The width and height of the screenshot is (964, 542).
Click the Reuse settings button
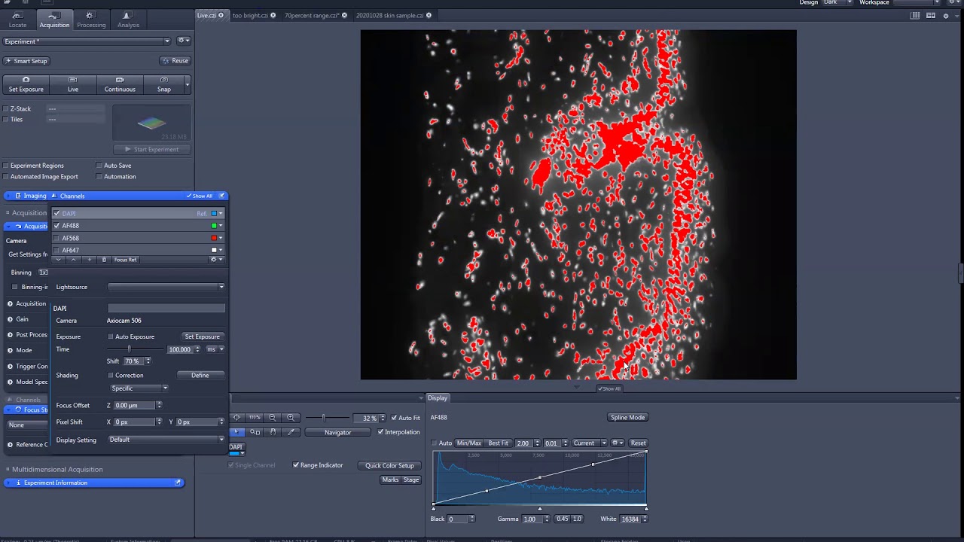175,61
